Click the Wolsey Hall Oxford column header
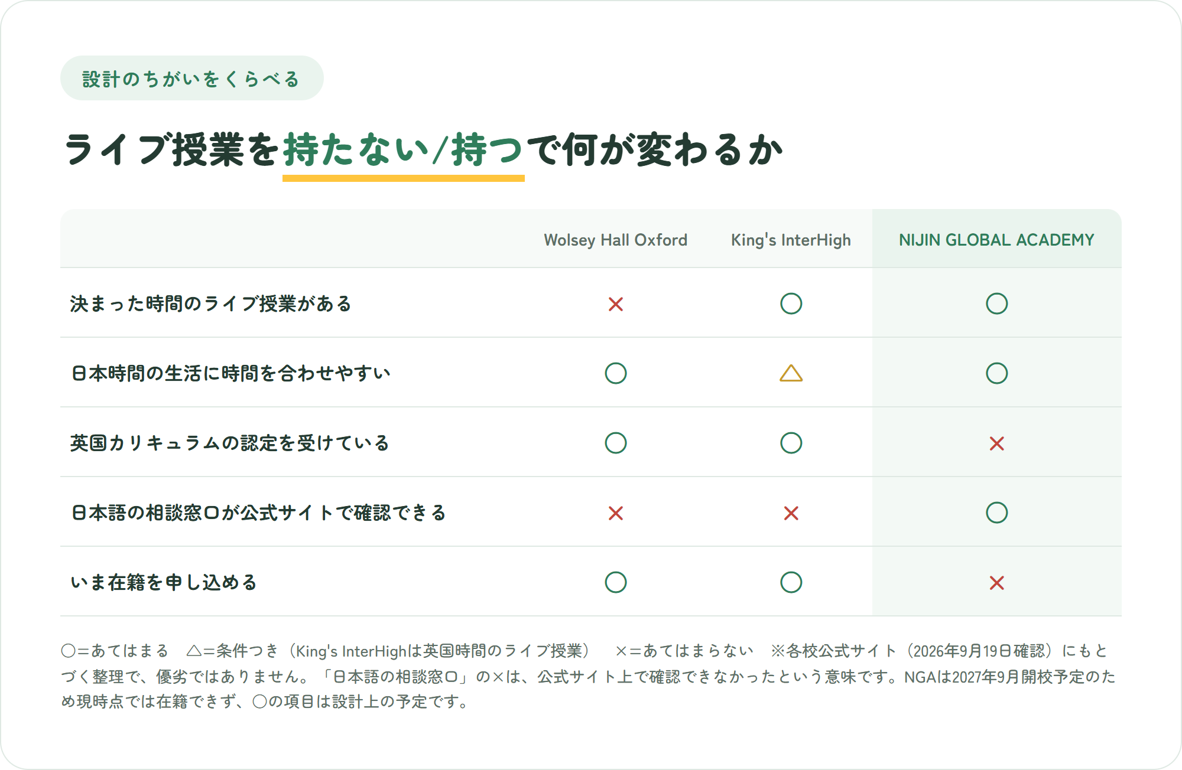 616,240
